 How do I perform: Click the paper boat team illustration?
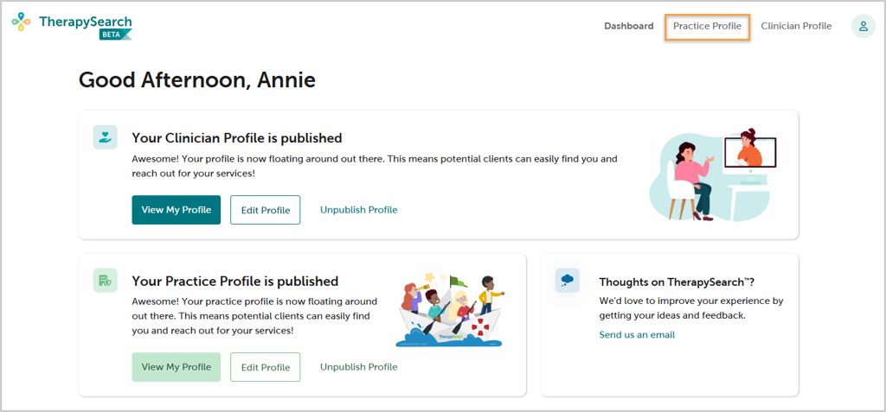[450, 311]
